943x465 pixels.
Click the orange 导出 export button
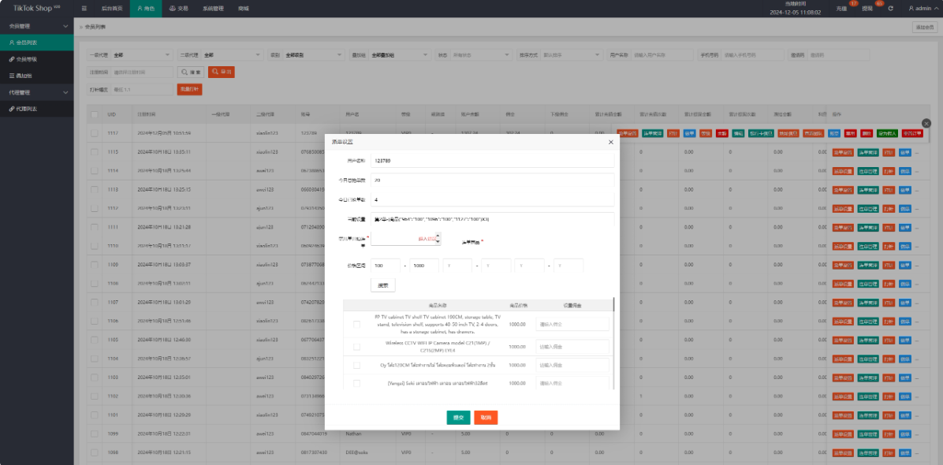click(x=222, y=72)
